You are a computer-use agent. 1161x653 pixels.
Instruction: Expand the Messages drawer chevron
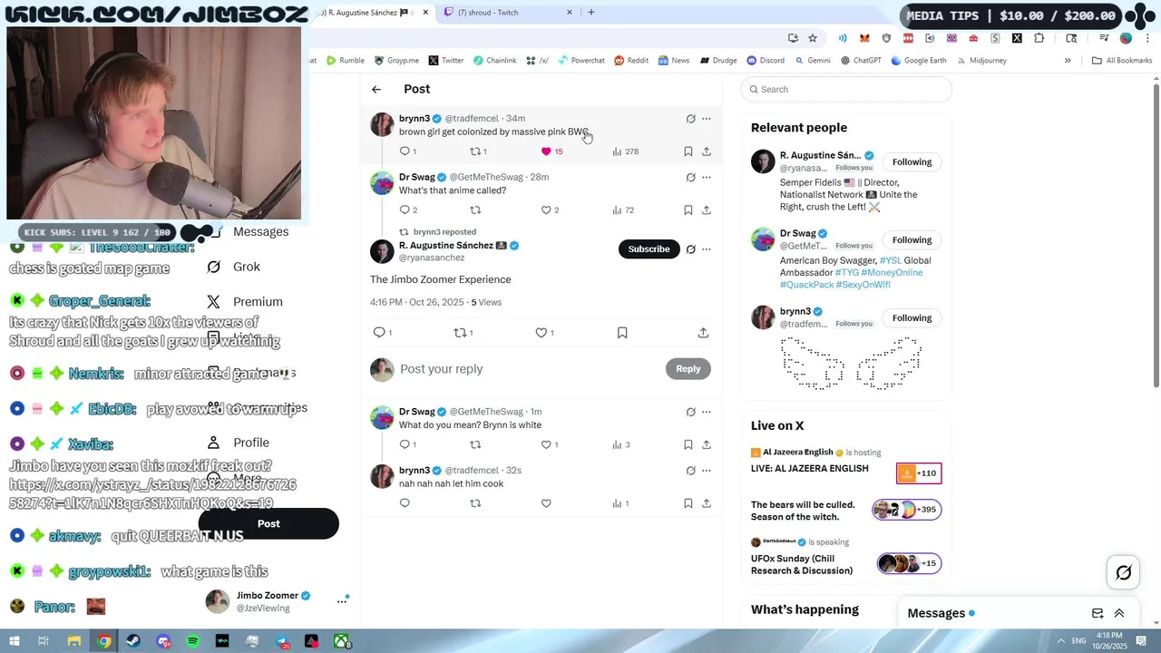[1119, 613]
